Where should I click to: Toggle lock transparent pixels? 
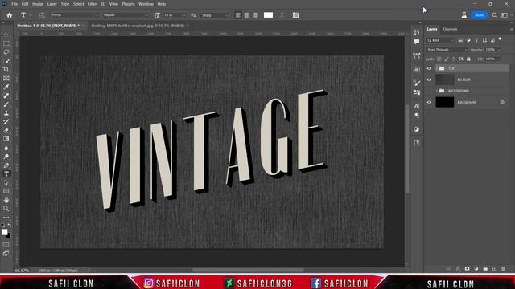(x=439, y=59)
